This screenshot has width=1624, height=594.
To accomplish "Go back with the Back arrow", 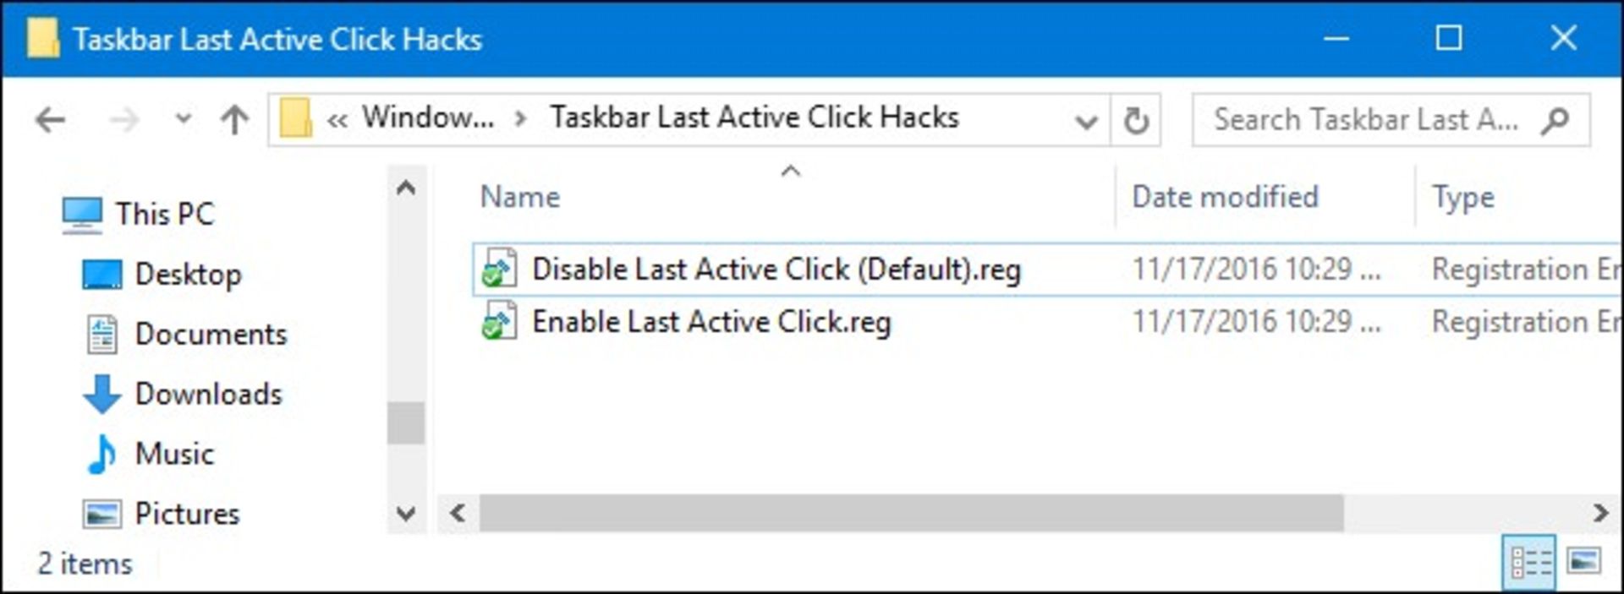I will coord(51,120).
